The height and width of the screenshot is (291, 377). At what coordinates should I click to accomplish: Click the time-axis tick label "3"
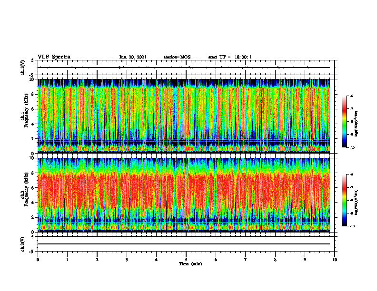[127, 260]
